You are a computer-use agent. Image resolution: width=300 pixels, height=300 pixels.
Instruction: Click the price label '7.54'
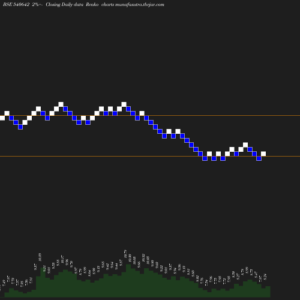[206, 283]
